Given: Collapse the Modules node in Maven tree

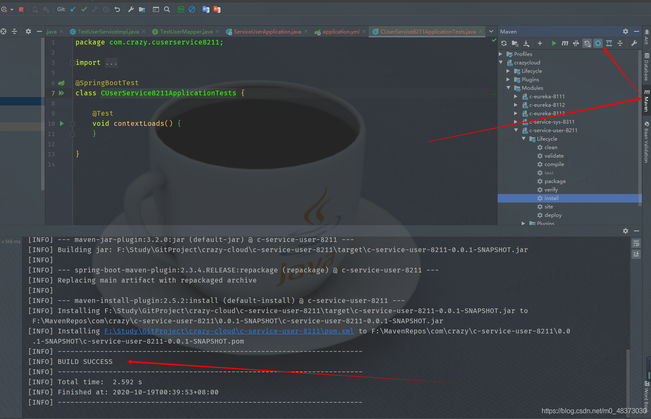Looking at the screenshot, I should (508, 88).
